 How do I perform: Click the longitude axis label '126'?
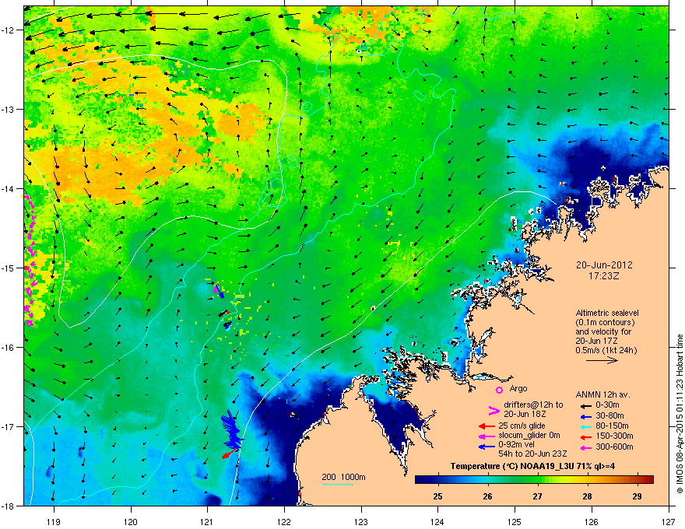pos(592,521)
